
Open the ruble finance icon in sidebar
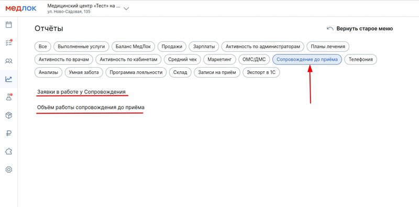pos(9,133)
